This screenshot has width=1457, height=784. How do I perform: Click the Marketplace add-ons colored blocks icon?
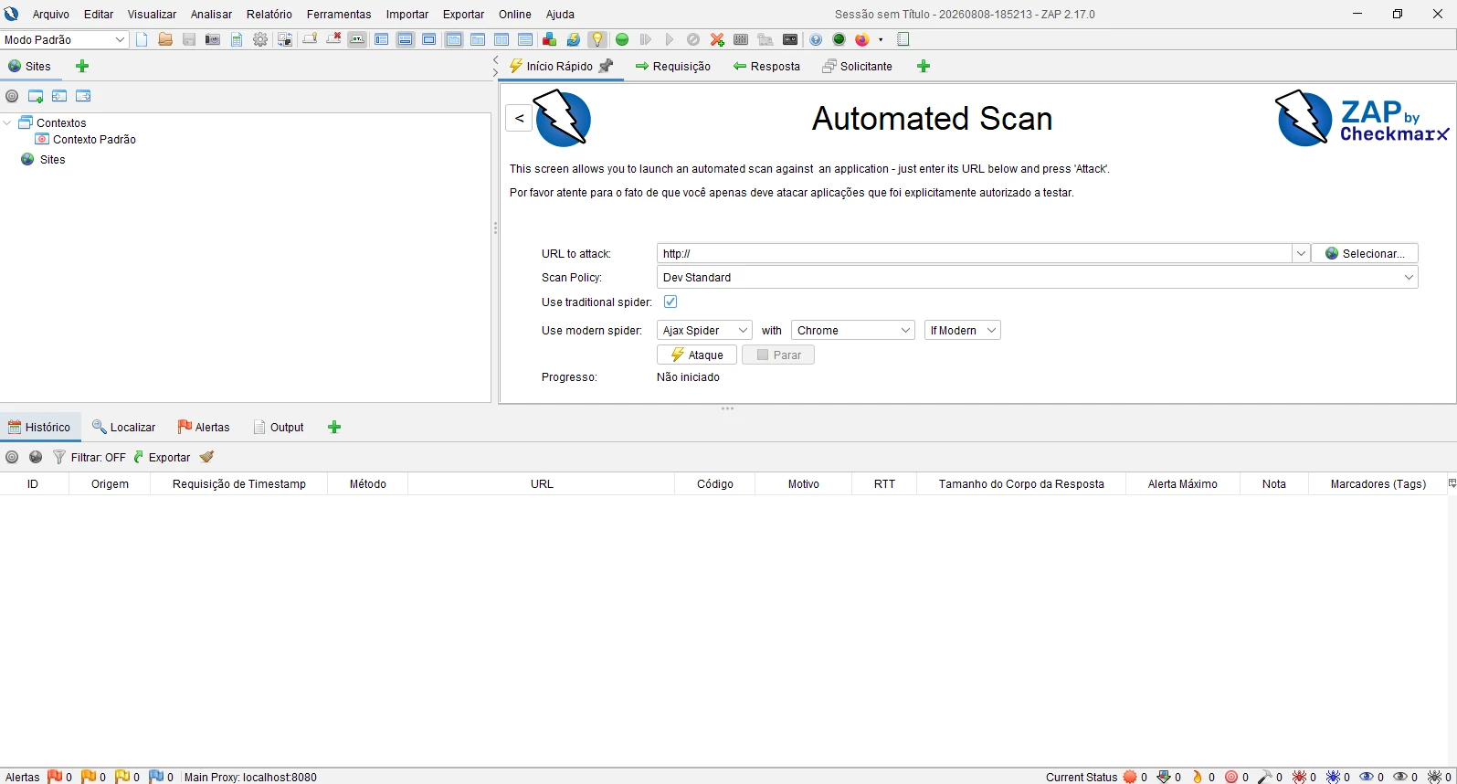pyautogui.click(x=550, y=39)
